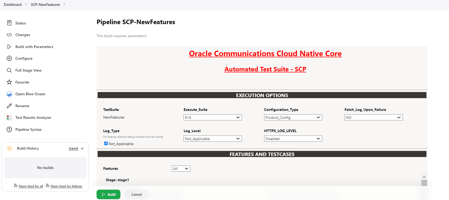
Task: Click the parameters scrollbar up arrow
Action: 424,177
